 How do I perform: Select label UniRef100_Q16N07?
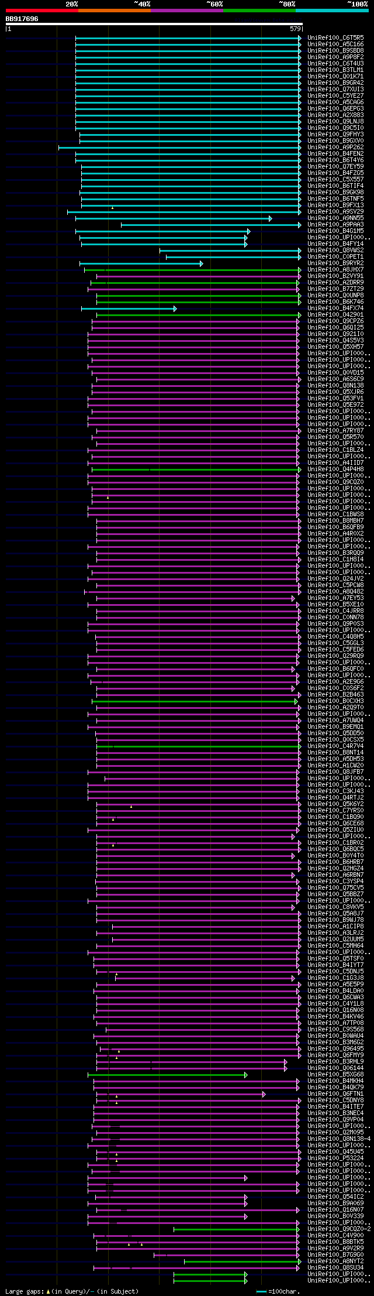pyautogui.click(x=335, y=1210)
